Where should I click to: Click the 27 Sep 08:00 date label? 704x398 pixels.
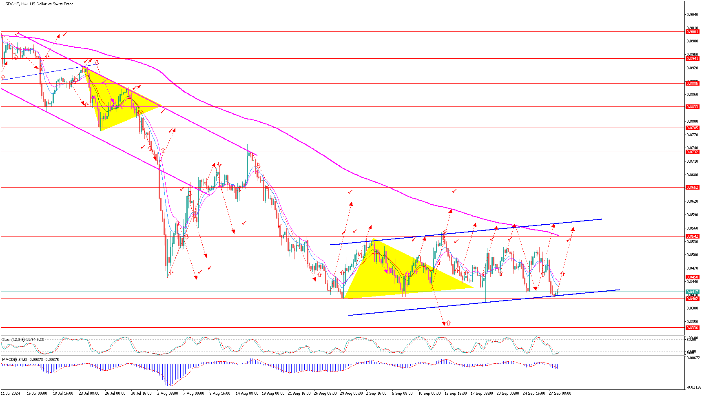click(x=560, y=394)
